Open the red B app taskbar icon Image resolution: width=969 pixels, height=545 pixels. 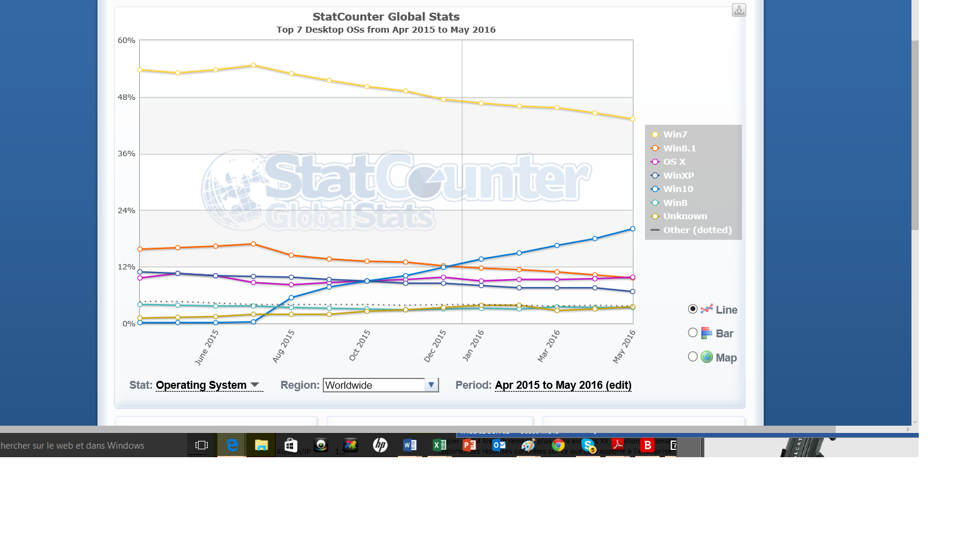(x=647, y=445)
